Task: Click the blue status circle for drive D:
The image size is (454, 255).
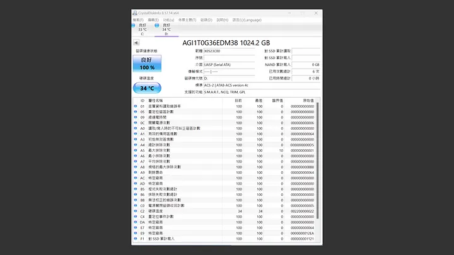Action: click(156, 25)
